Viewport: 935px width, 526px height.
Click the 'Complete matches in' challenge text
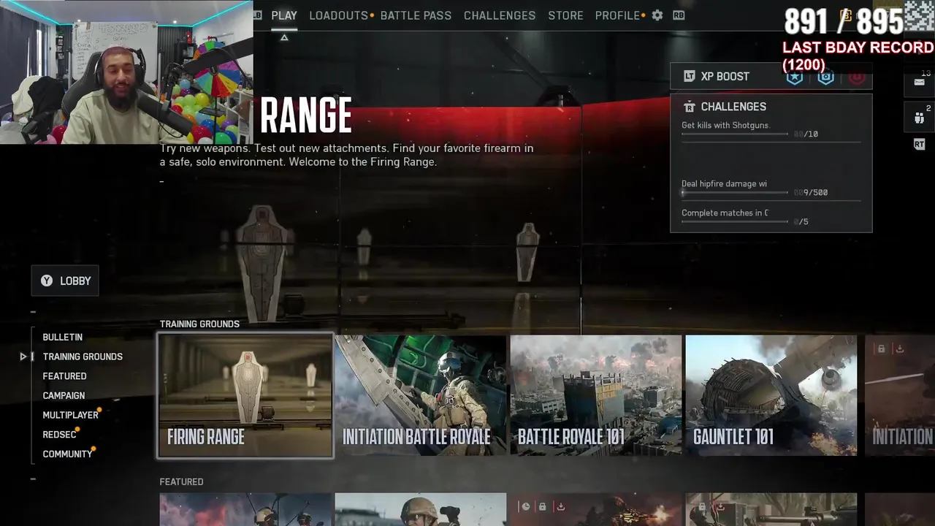tap(725, 213)
